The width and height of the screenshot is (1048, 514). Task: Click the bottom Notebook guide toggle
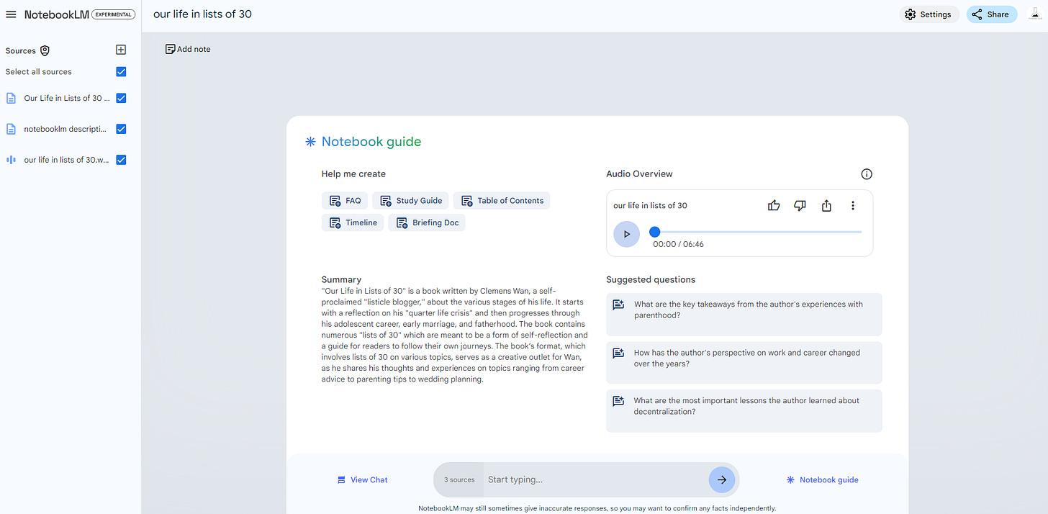click(x=822, y=479)
